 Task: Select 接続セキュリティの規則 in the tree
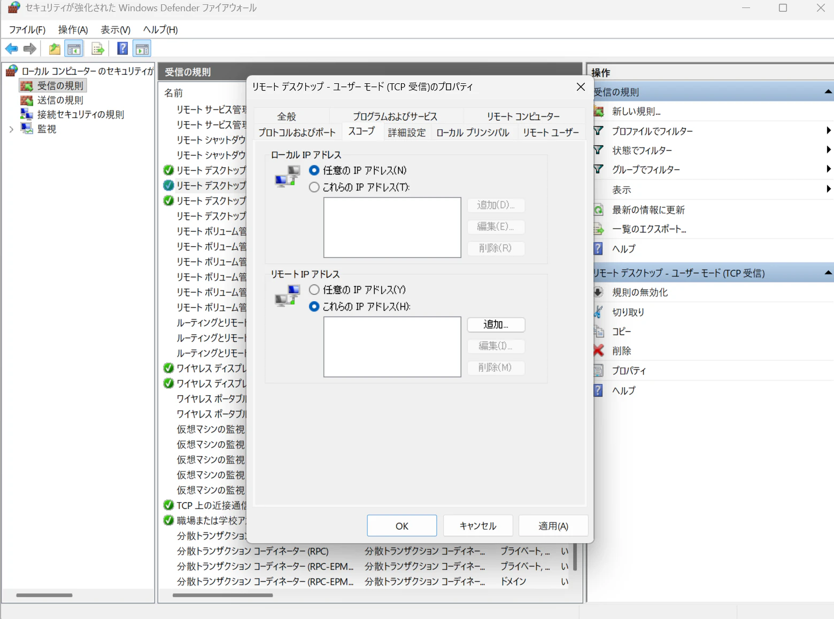(x=81, y=114)
